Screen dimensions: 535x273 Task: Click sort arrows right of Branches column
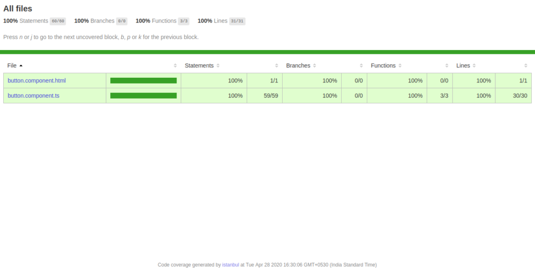361,65
